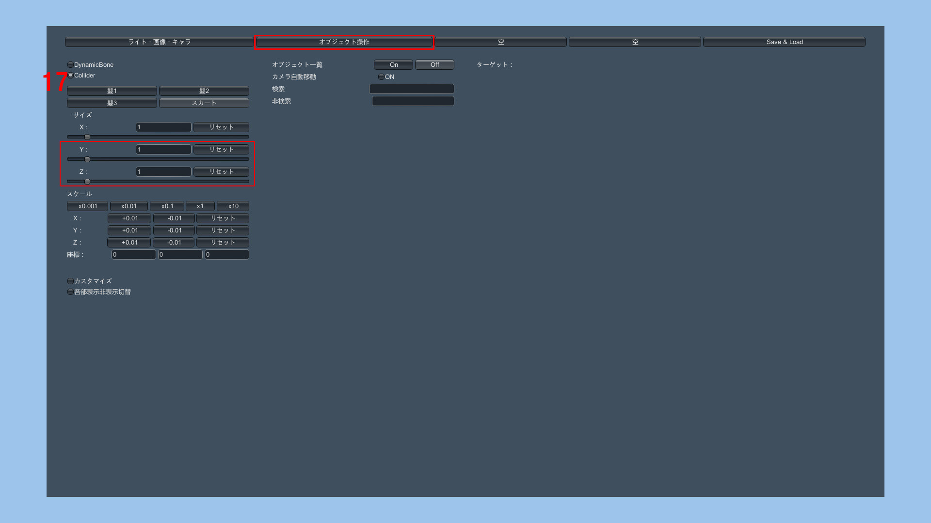Switch to the オブジェクト操作 tab
This screenshot has height=523, width=931.
coord(344,42)
